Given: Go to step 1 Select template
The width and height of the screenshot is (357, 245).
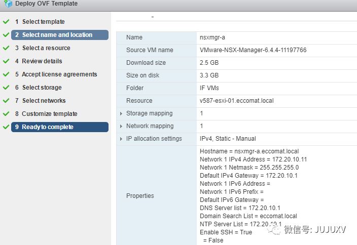Looking at the screenshot, I should [x=43, y=22].
